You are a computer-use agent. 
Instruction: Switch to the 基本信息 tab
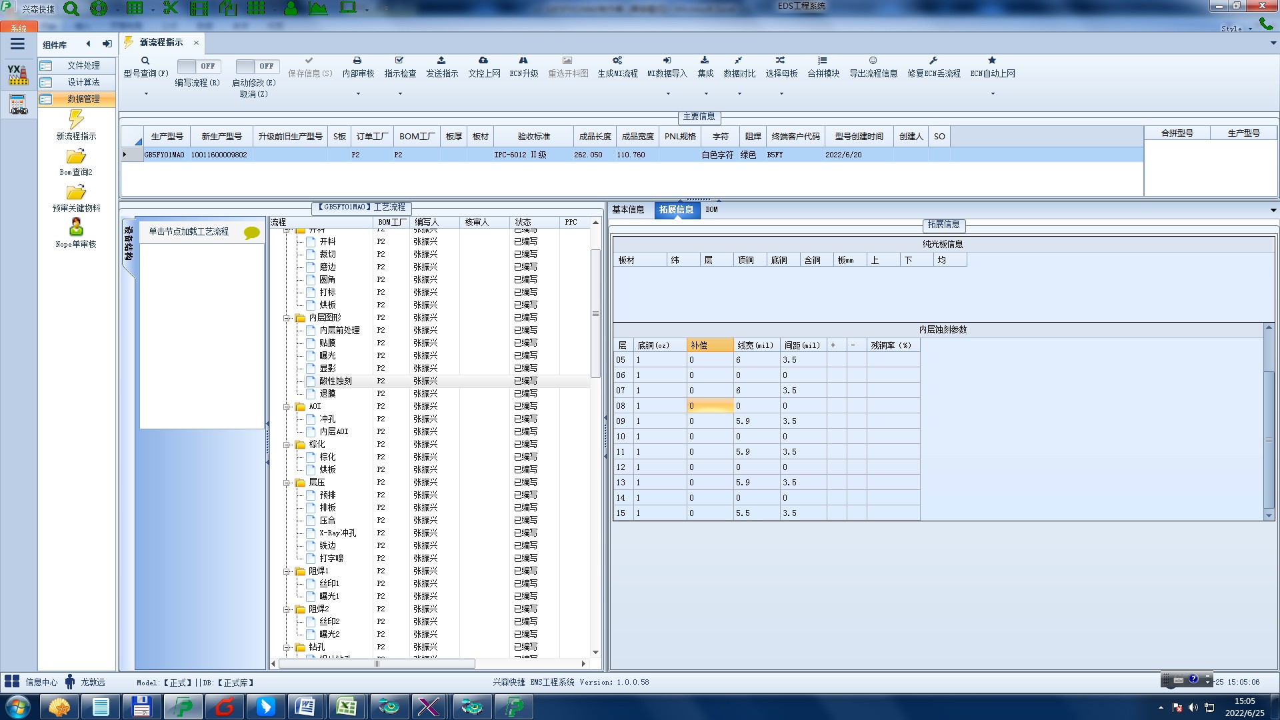(x=628, y=210)
